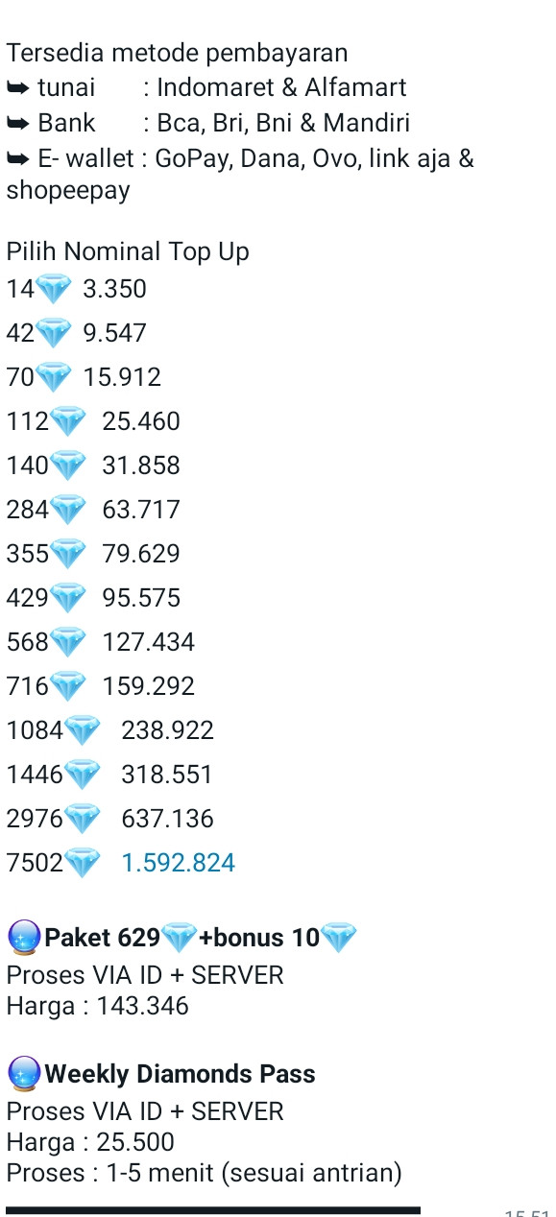Click the diamond icon after bonus 10
This screenshot has height=1217, width=556.
coord(338,938)
